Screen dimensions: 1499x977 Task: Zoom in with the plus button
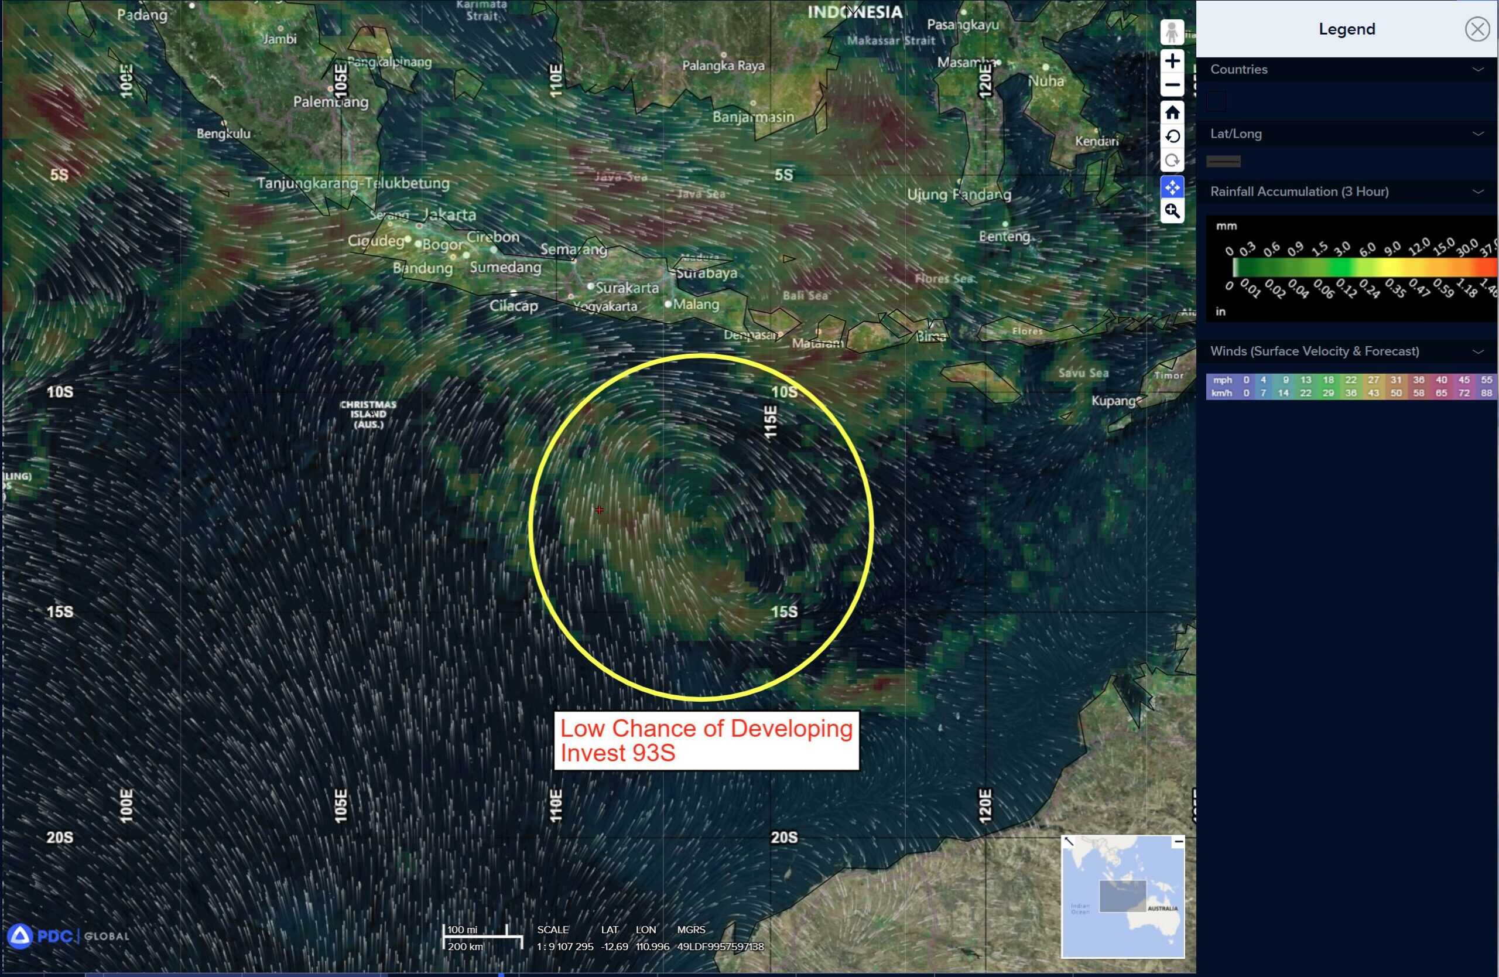1172,61
